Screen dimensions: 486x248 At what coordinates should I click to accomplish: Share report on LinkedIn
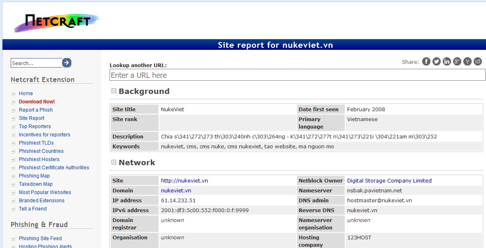(446, 61)
